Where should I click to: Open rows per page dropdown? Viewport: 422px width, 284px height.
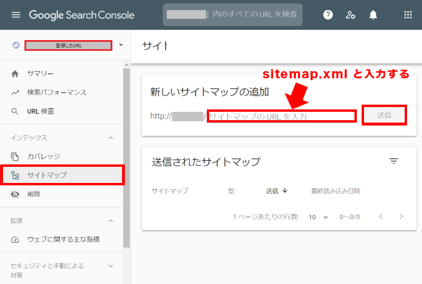point(319,217)
